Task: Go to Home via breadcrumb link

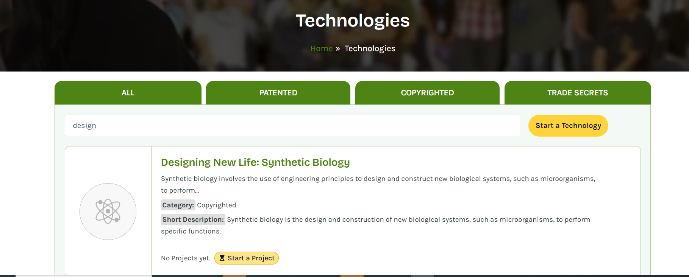Action: (321, 49)
